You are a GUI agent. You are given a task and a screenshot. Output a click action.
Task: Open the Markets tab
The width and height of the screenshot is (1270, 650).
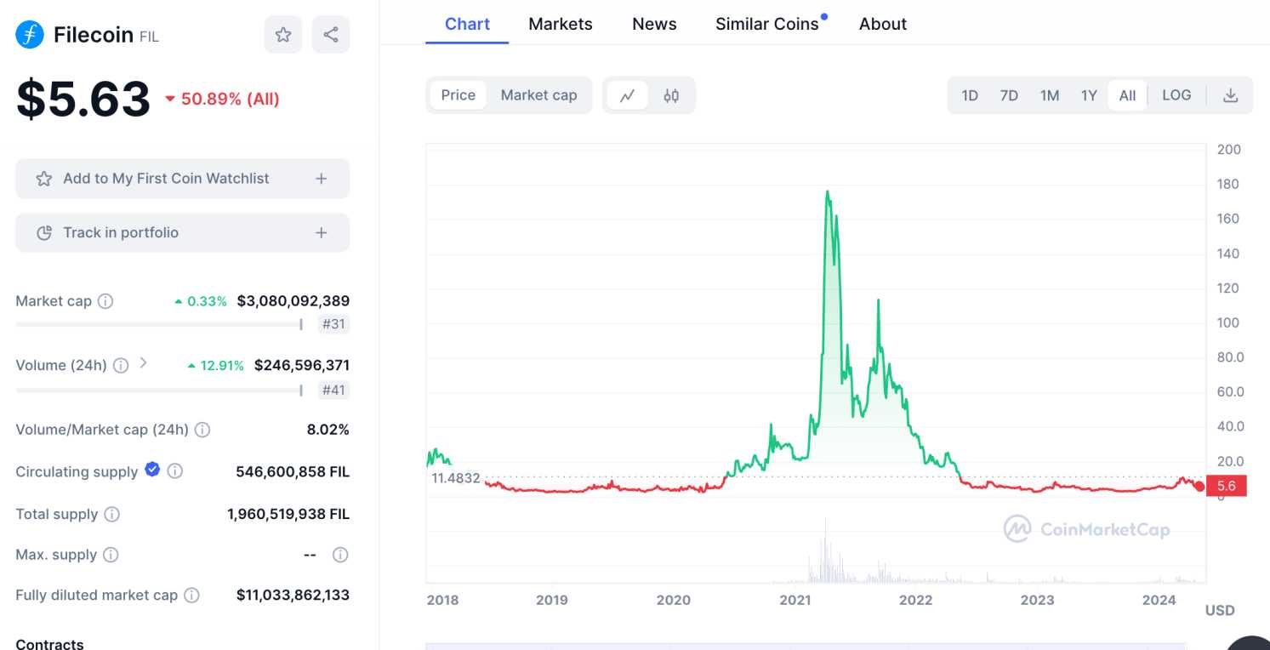(x=561, y=24)
